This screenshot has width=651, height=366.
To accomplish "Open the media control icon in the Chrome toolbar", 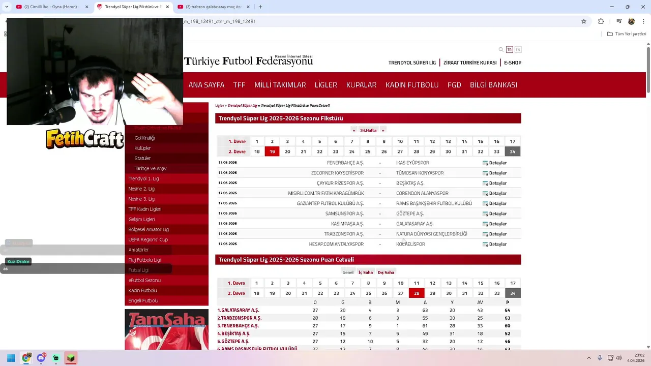I will click(619, 21).
